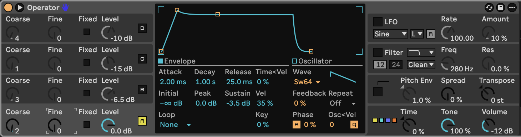Click the envelope release end breakpoint
This screenshot has width=521, height=137.
pyautogui.click(x=311, y=51)
